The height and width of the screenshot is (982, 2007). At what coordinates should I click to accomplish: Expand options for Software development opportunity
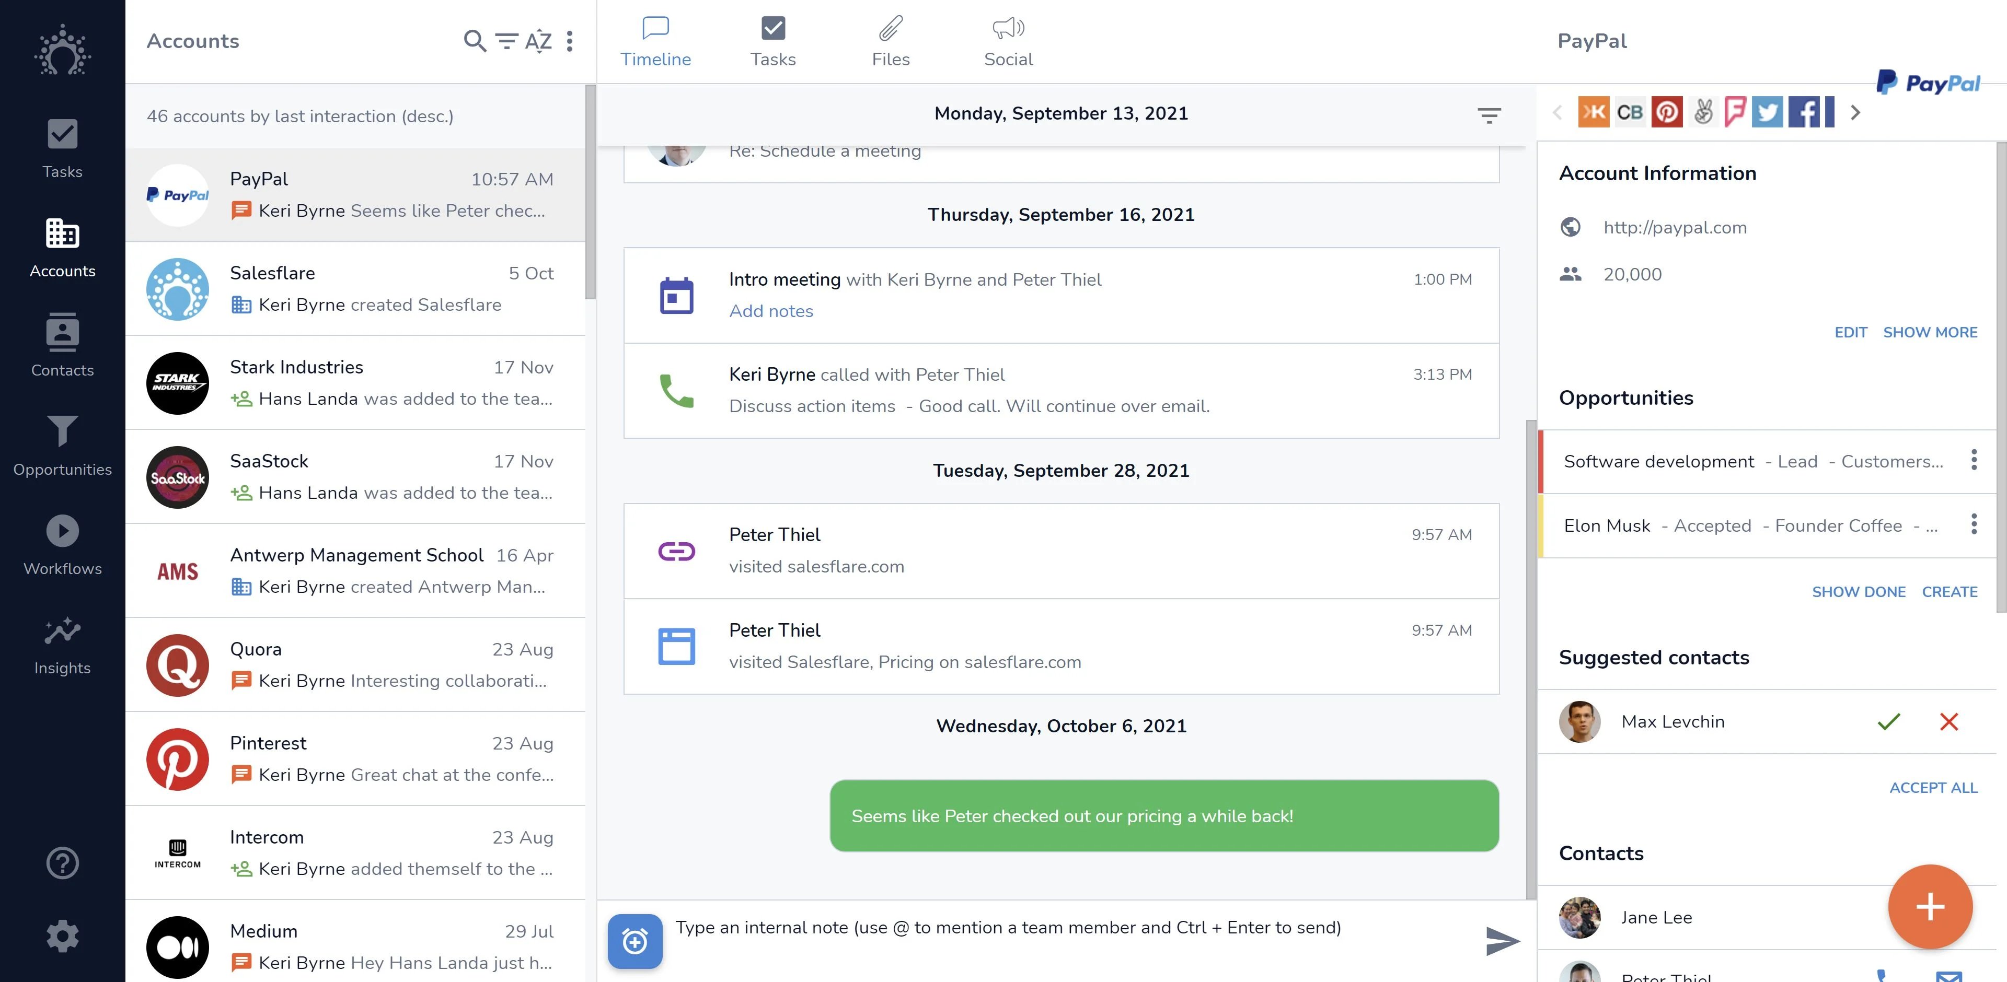(x=1974, y=460)
